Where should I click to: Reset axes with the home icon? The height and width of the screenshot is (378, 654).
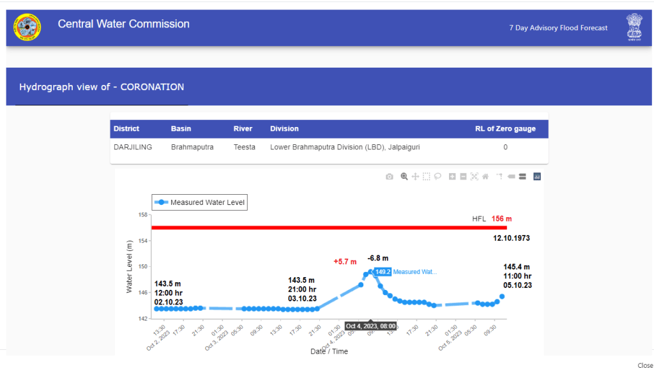pyautogui.click(x=485, y=177)
